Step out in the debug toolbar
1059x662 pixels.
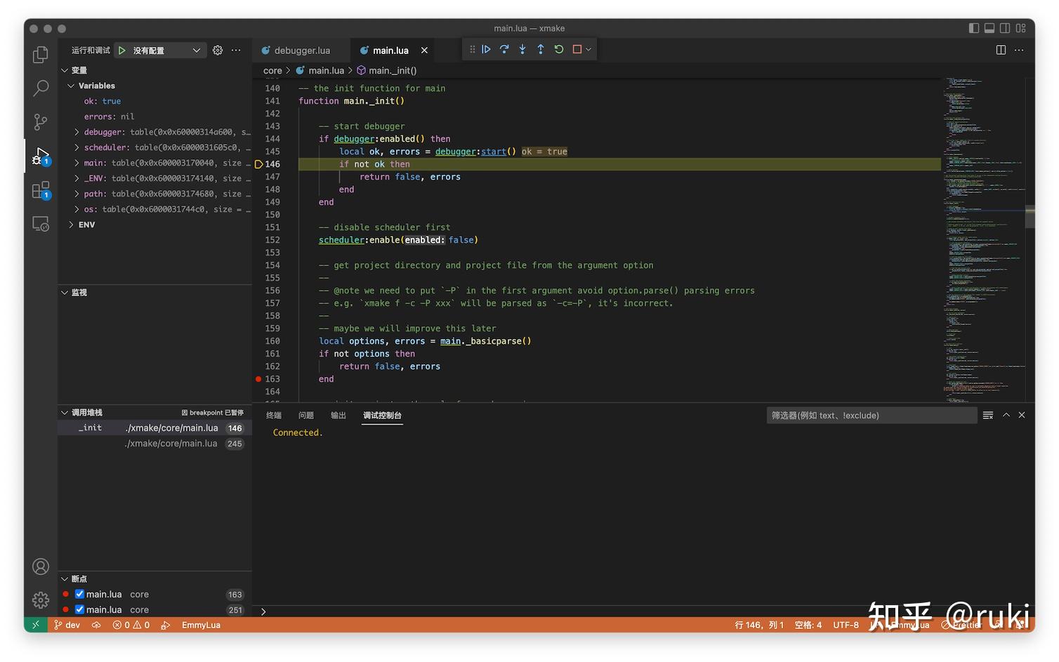coord(541,49)
